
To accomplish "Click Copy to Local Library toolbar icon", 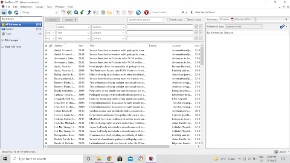I will pos(63,12).
